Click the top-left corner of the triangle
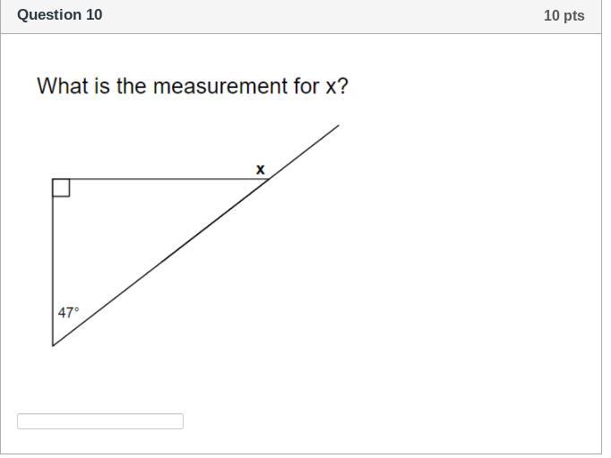Screen dimensions: 611x458 click(x=53, y=179)
